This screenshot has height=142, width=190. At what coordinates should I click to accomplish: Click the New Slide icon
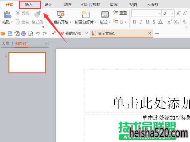86,14
